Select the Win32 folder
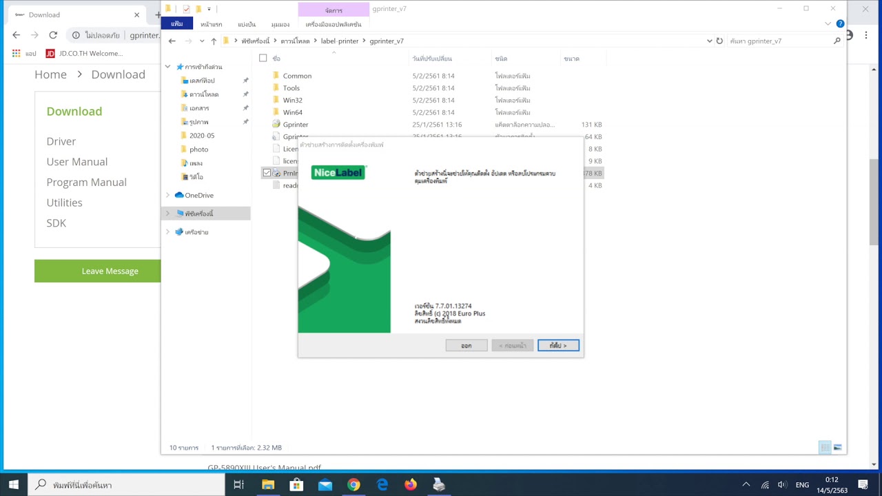This screenshot has width=882, height=496. pos(292,101)
